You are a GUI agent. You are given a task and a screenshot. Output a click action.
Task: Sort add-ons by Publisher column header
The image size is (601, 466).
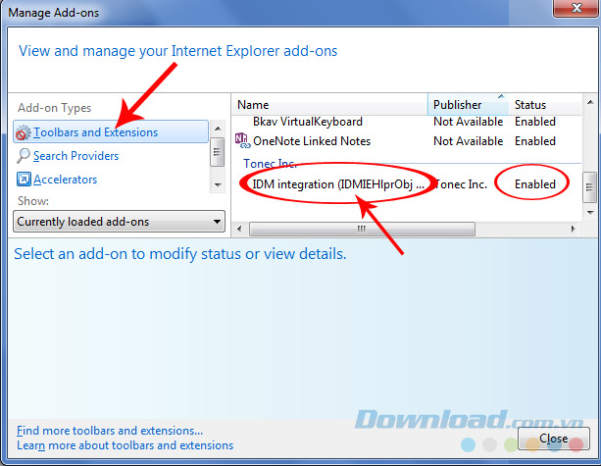click(468, 104)
